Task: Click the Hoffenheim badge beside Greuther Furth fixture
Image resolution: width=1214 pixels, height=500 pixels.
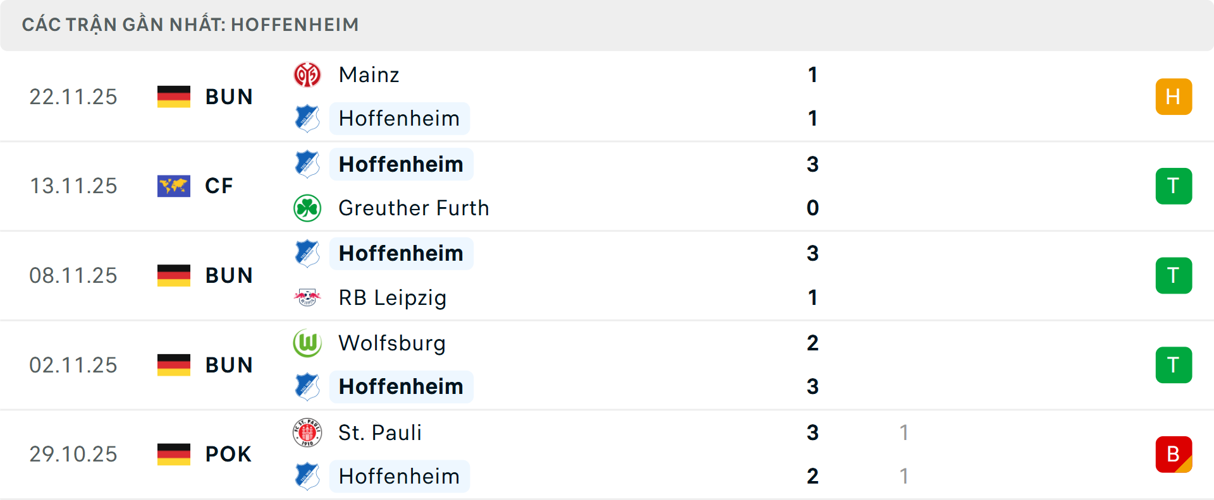Action: (308, 164)
